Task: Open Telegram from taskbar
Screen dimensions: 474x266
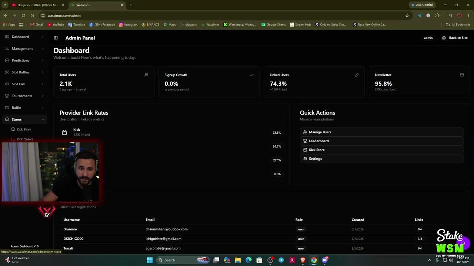Action: [281, 260]
